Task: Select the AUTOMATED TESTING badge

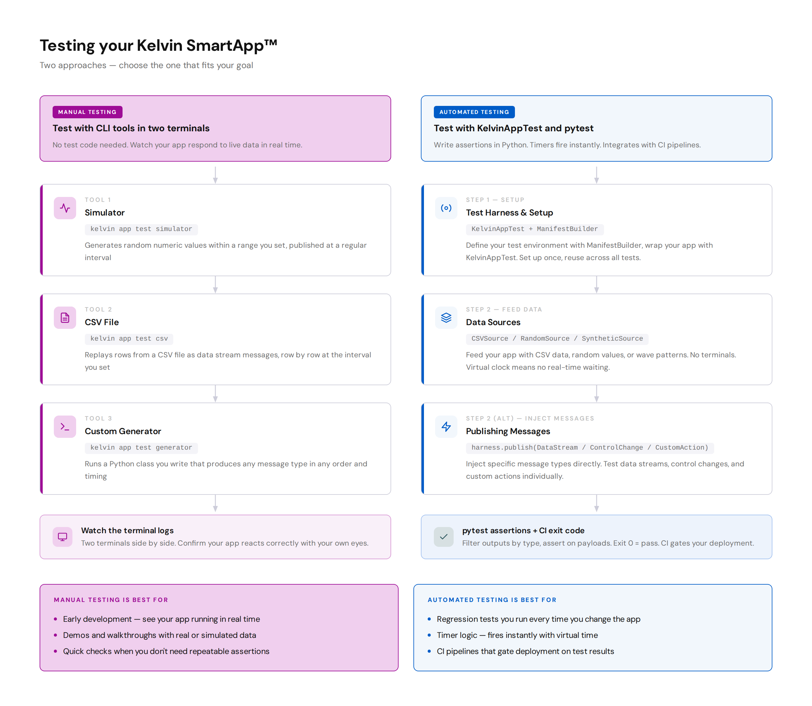Action: coord(474,112)
